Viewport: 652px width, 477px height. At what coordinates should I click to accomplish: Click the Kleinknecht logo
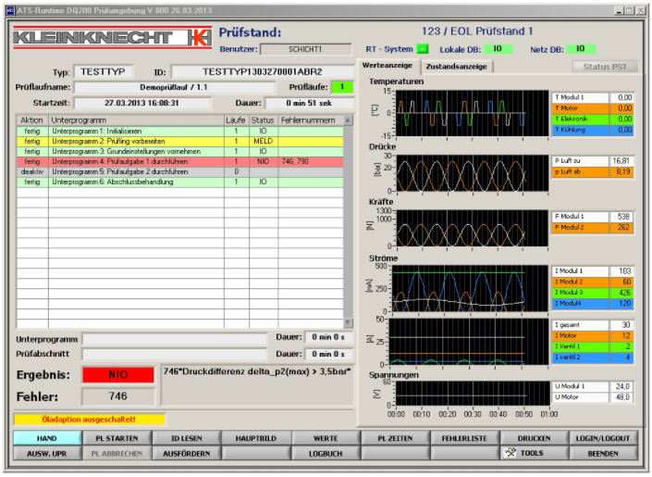tap(112, 37)
